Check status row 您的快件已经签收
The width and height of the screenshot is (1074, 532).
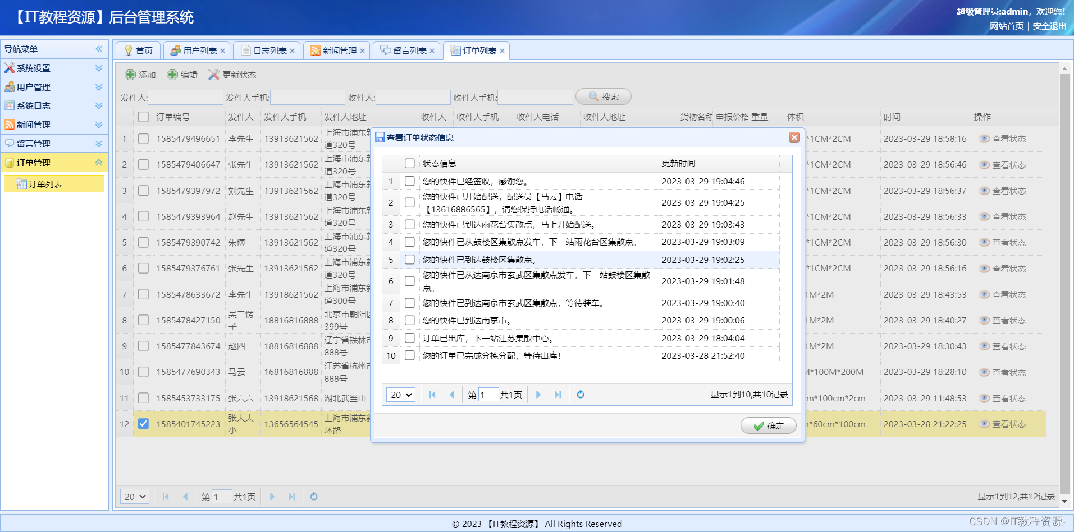(410, 181)
